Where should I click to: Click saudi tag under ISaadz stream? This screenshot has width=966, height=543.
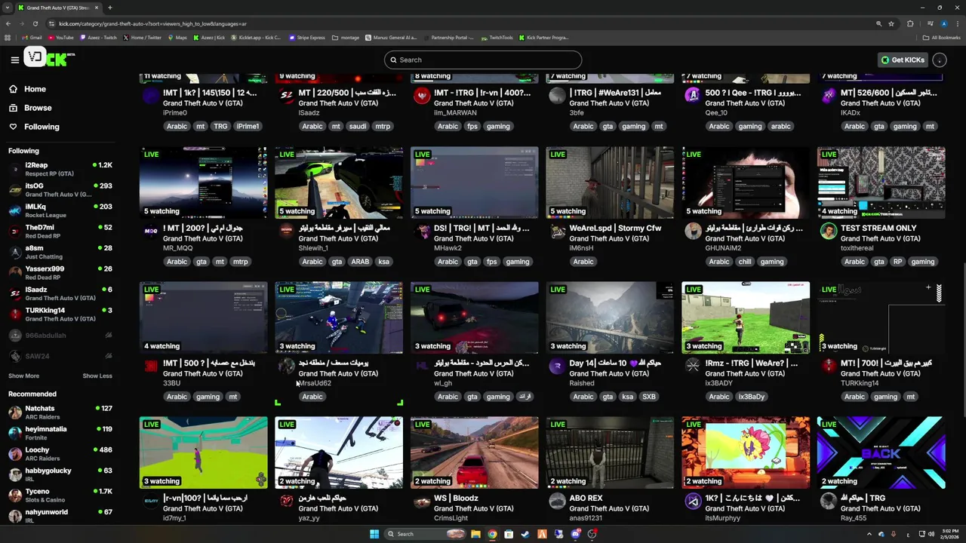[x=358, y=126]
